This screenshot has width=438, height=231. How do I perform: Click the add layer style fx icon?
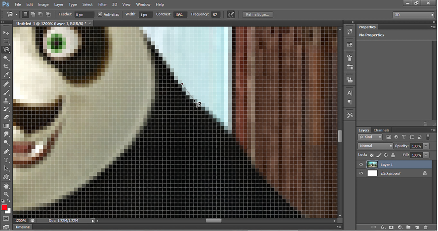click(383, 228)
